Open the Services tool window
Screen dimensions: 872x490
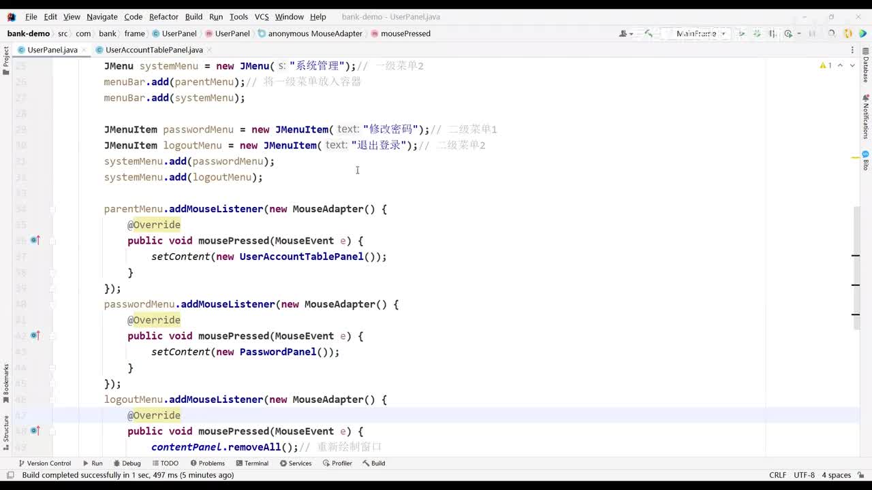(295, 463)
